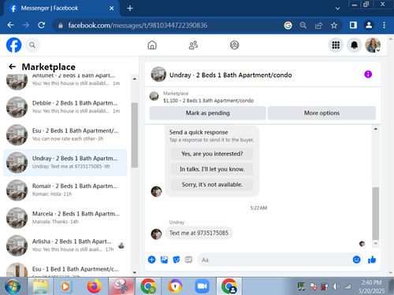The image size is (394, 295).
Task: Open a new browser tab
Action: point(130,9)
